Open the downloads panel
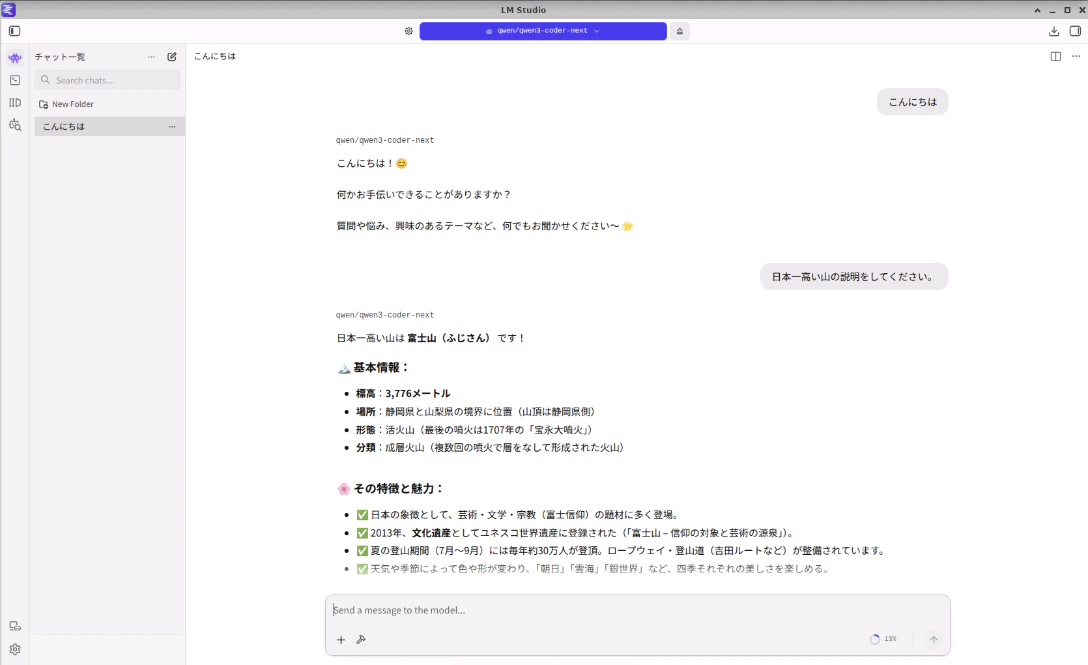 [1054, 31]
